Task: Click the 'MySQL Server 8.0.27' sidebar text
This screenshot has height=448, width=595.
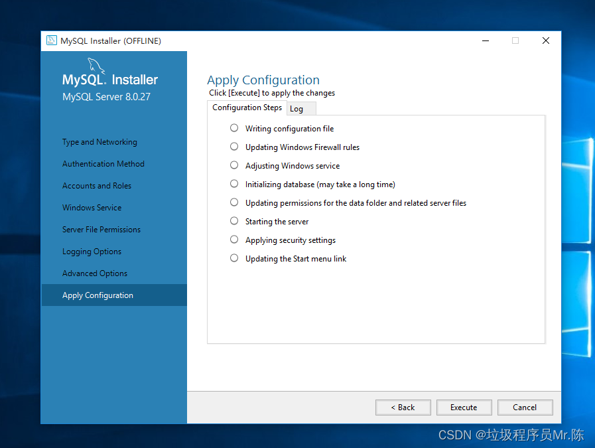Action: pos(106,97)
